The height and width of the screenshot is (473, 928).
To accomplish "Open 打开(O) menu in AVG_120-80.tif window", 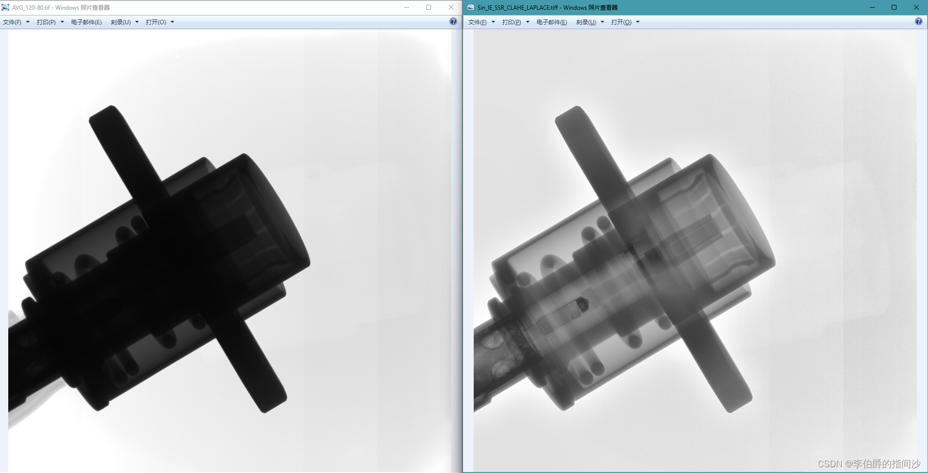I will point(156,22).
